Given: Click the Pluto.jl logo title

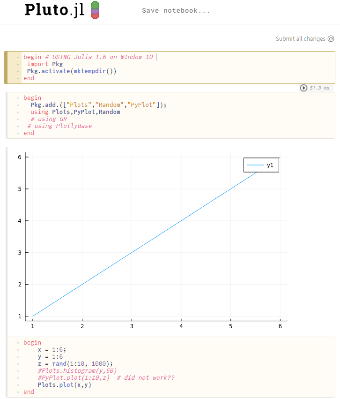Looking at the screenshot, I should click(x=54, y=10).
